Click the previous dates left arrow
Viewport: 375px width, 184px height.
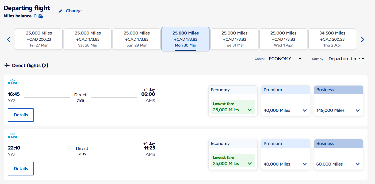(x=9, y=40)
